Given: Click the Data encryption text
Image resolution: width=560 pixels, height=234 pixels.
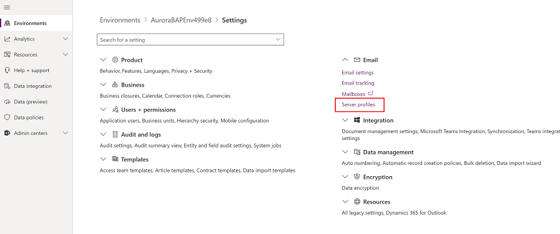Looking at the screenshot, I should click(360, 188).
